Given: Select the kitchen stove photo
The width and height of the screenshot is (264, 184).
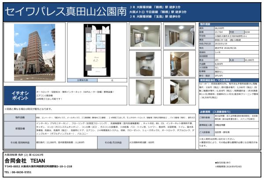Looking at the screenshot, I should click(145, 64).
